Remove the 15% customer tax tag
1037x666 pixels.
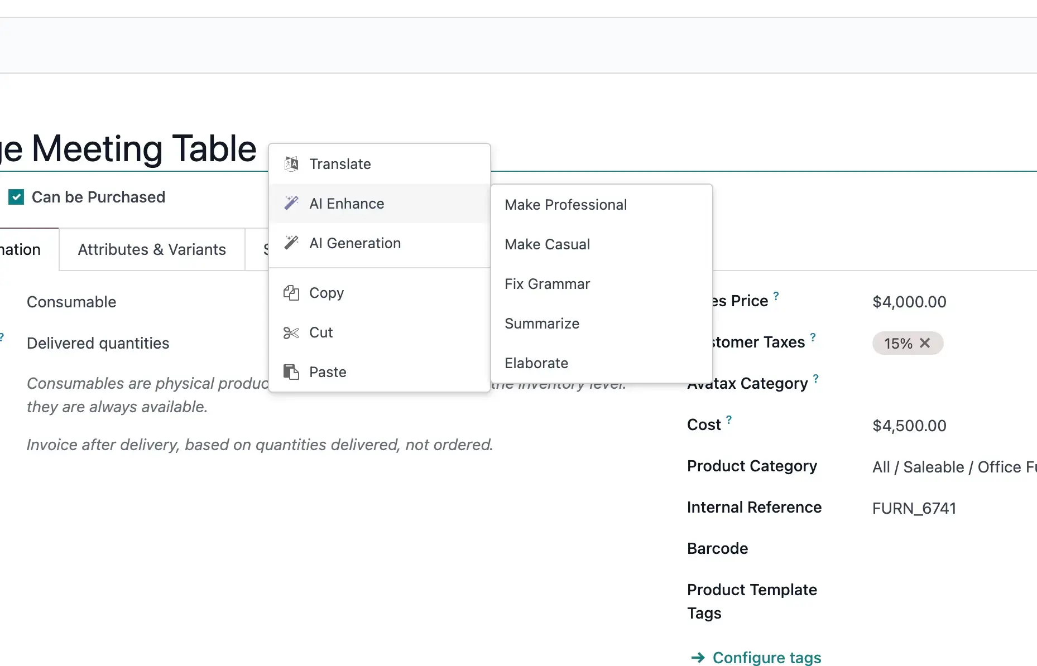tap(925, 343)
